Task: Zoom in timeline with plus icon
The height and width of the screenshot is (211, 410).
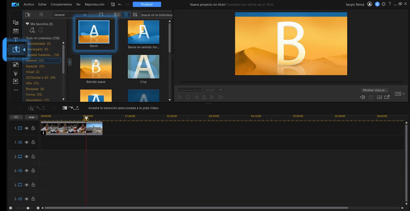Action: click(38, 208)
